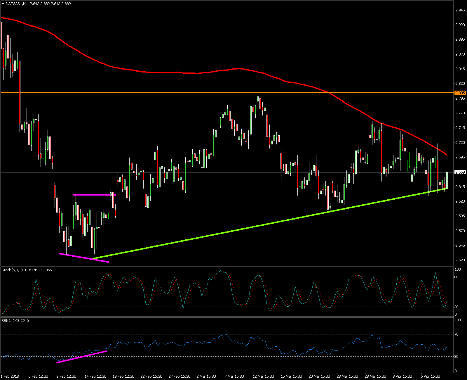467x380 pixels.
Task: Click the 1 Feb 2018 date label
Action: click(x=10, y=376)
